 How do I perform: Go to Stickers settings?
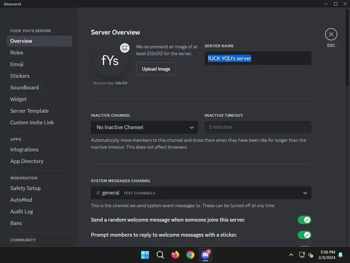pos(40,76)
